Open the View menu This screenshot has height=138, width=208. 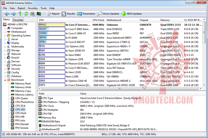[x=12, y=8]
